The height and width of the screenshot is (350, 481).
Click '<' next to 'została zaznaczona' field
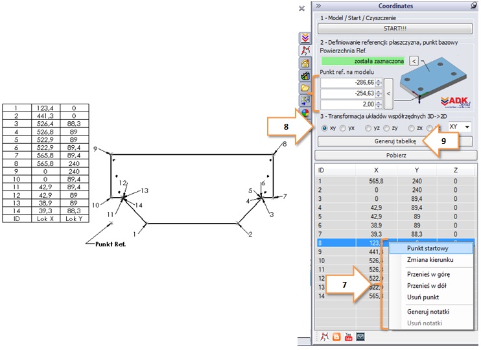(x=414, y=61)
